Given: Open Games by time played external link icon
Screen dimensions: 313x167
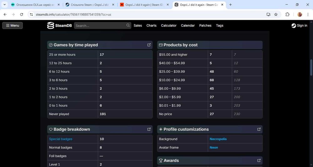Looking at the screenshot, I should click(149, 45).
